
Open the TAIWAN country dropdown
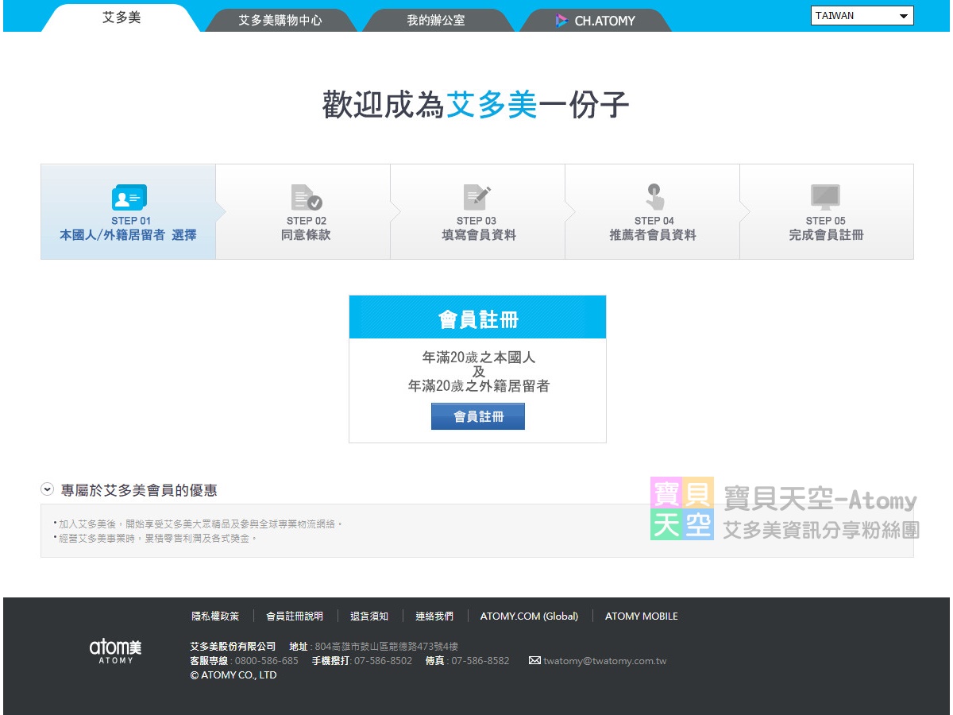tap(862, 16)
